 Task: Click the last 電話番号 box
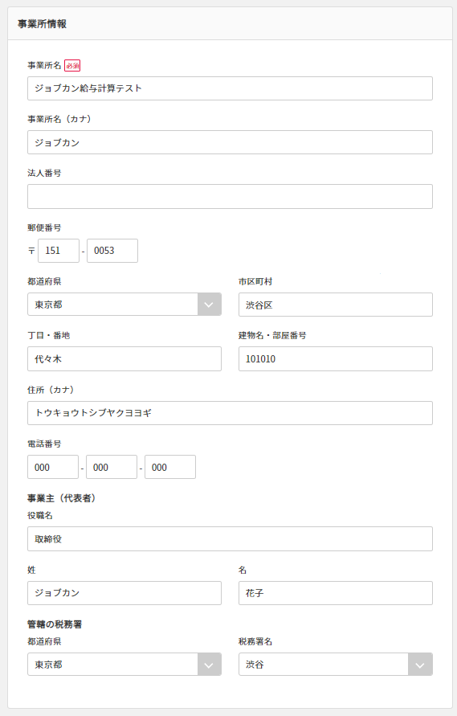[x=170, y=467]
